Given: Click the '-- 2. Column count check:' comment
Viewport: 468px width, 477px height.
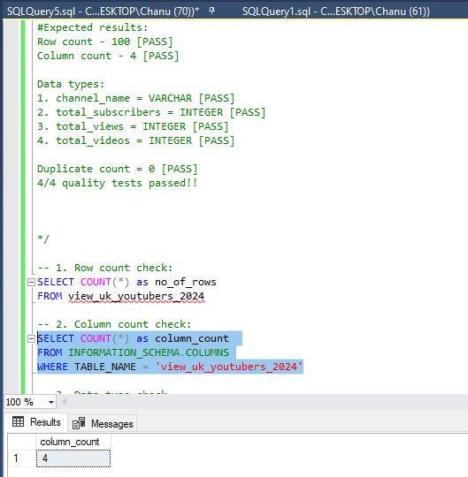Looking at the screenshot, I should pos(114,324).
